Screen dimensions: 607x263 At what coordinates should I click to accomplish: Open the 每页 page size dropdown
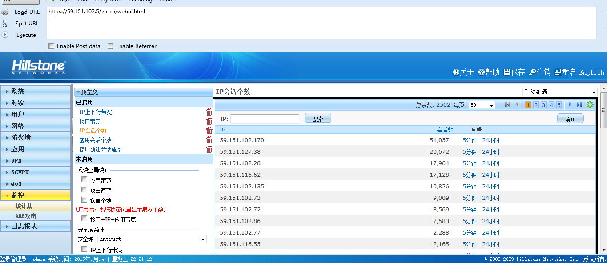pyautogui.click(x=482, y=105)
